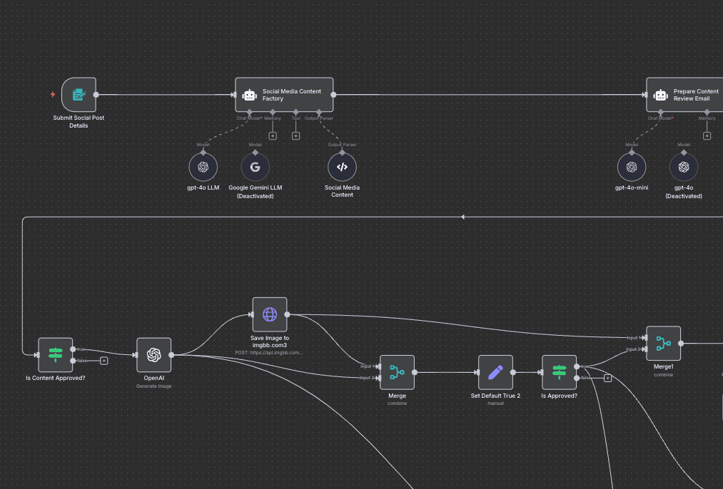The image size is (723, 489).
Task: Click the Social Media Content output parser node
Action: click(x=342, y=166)
